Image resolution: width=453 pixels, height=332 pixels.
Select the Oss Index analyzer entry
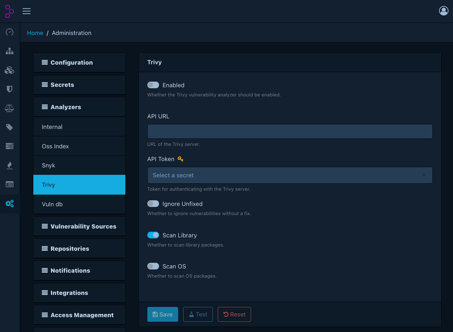tap(79, 146)
